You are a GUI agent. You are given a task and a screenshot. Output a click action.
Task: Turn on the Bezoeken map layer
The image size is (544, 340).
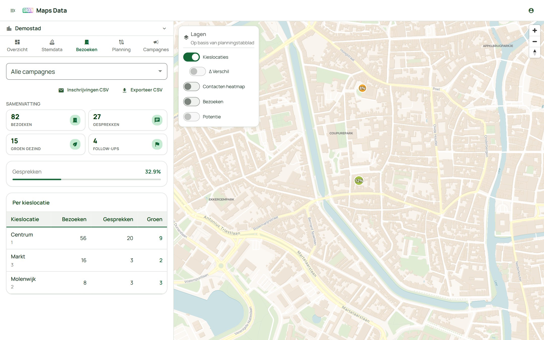[191, 102]
